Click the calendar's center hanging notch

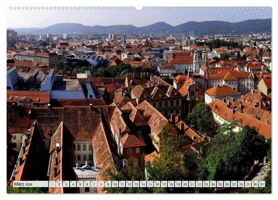click(x=139, y=8)
